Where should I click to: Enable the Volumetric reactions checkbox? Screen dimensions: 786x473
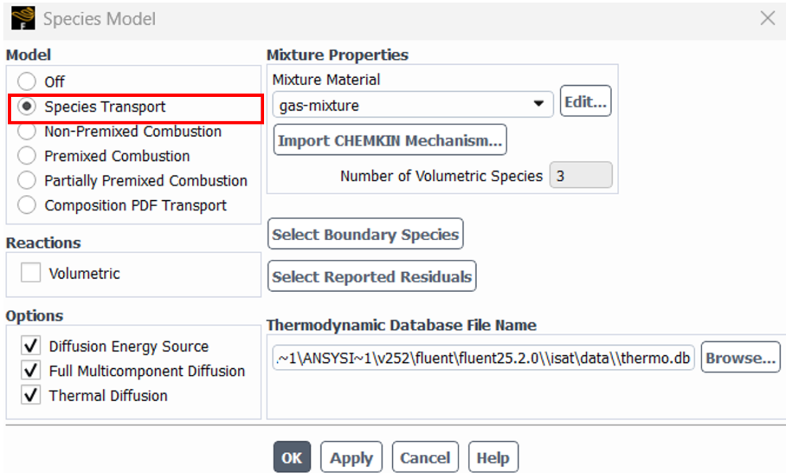[x=31, y=273]
